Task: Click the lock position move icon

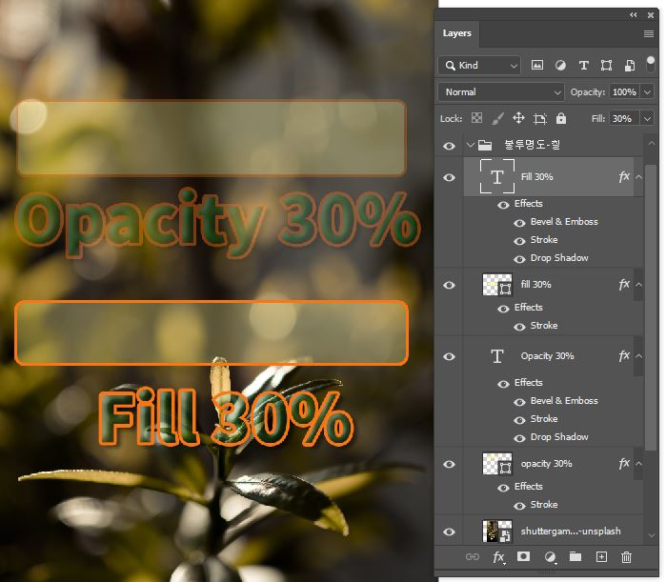Action: 518,118
